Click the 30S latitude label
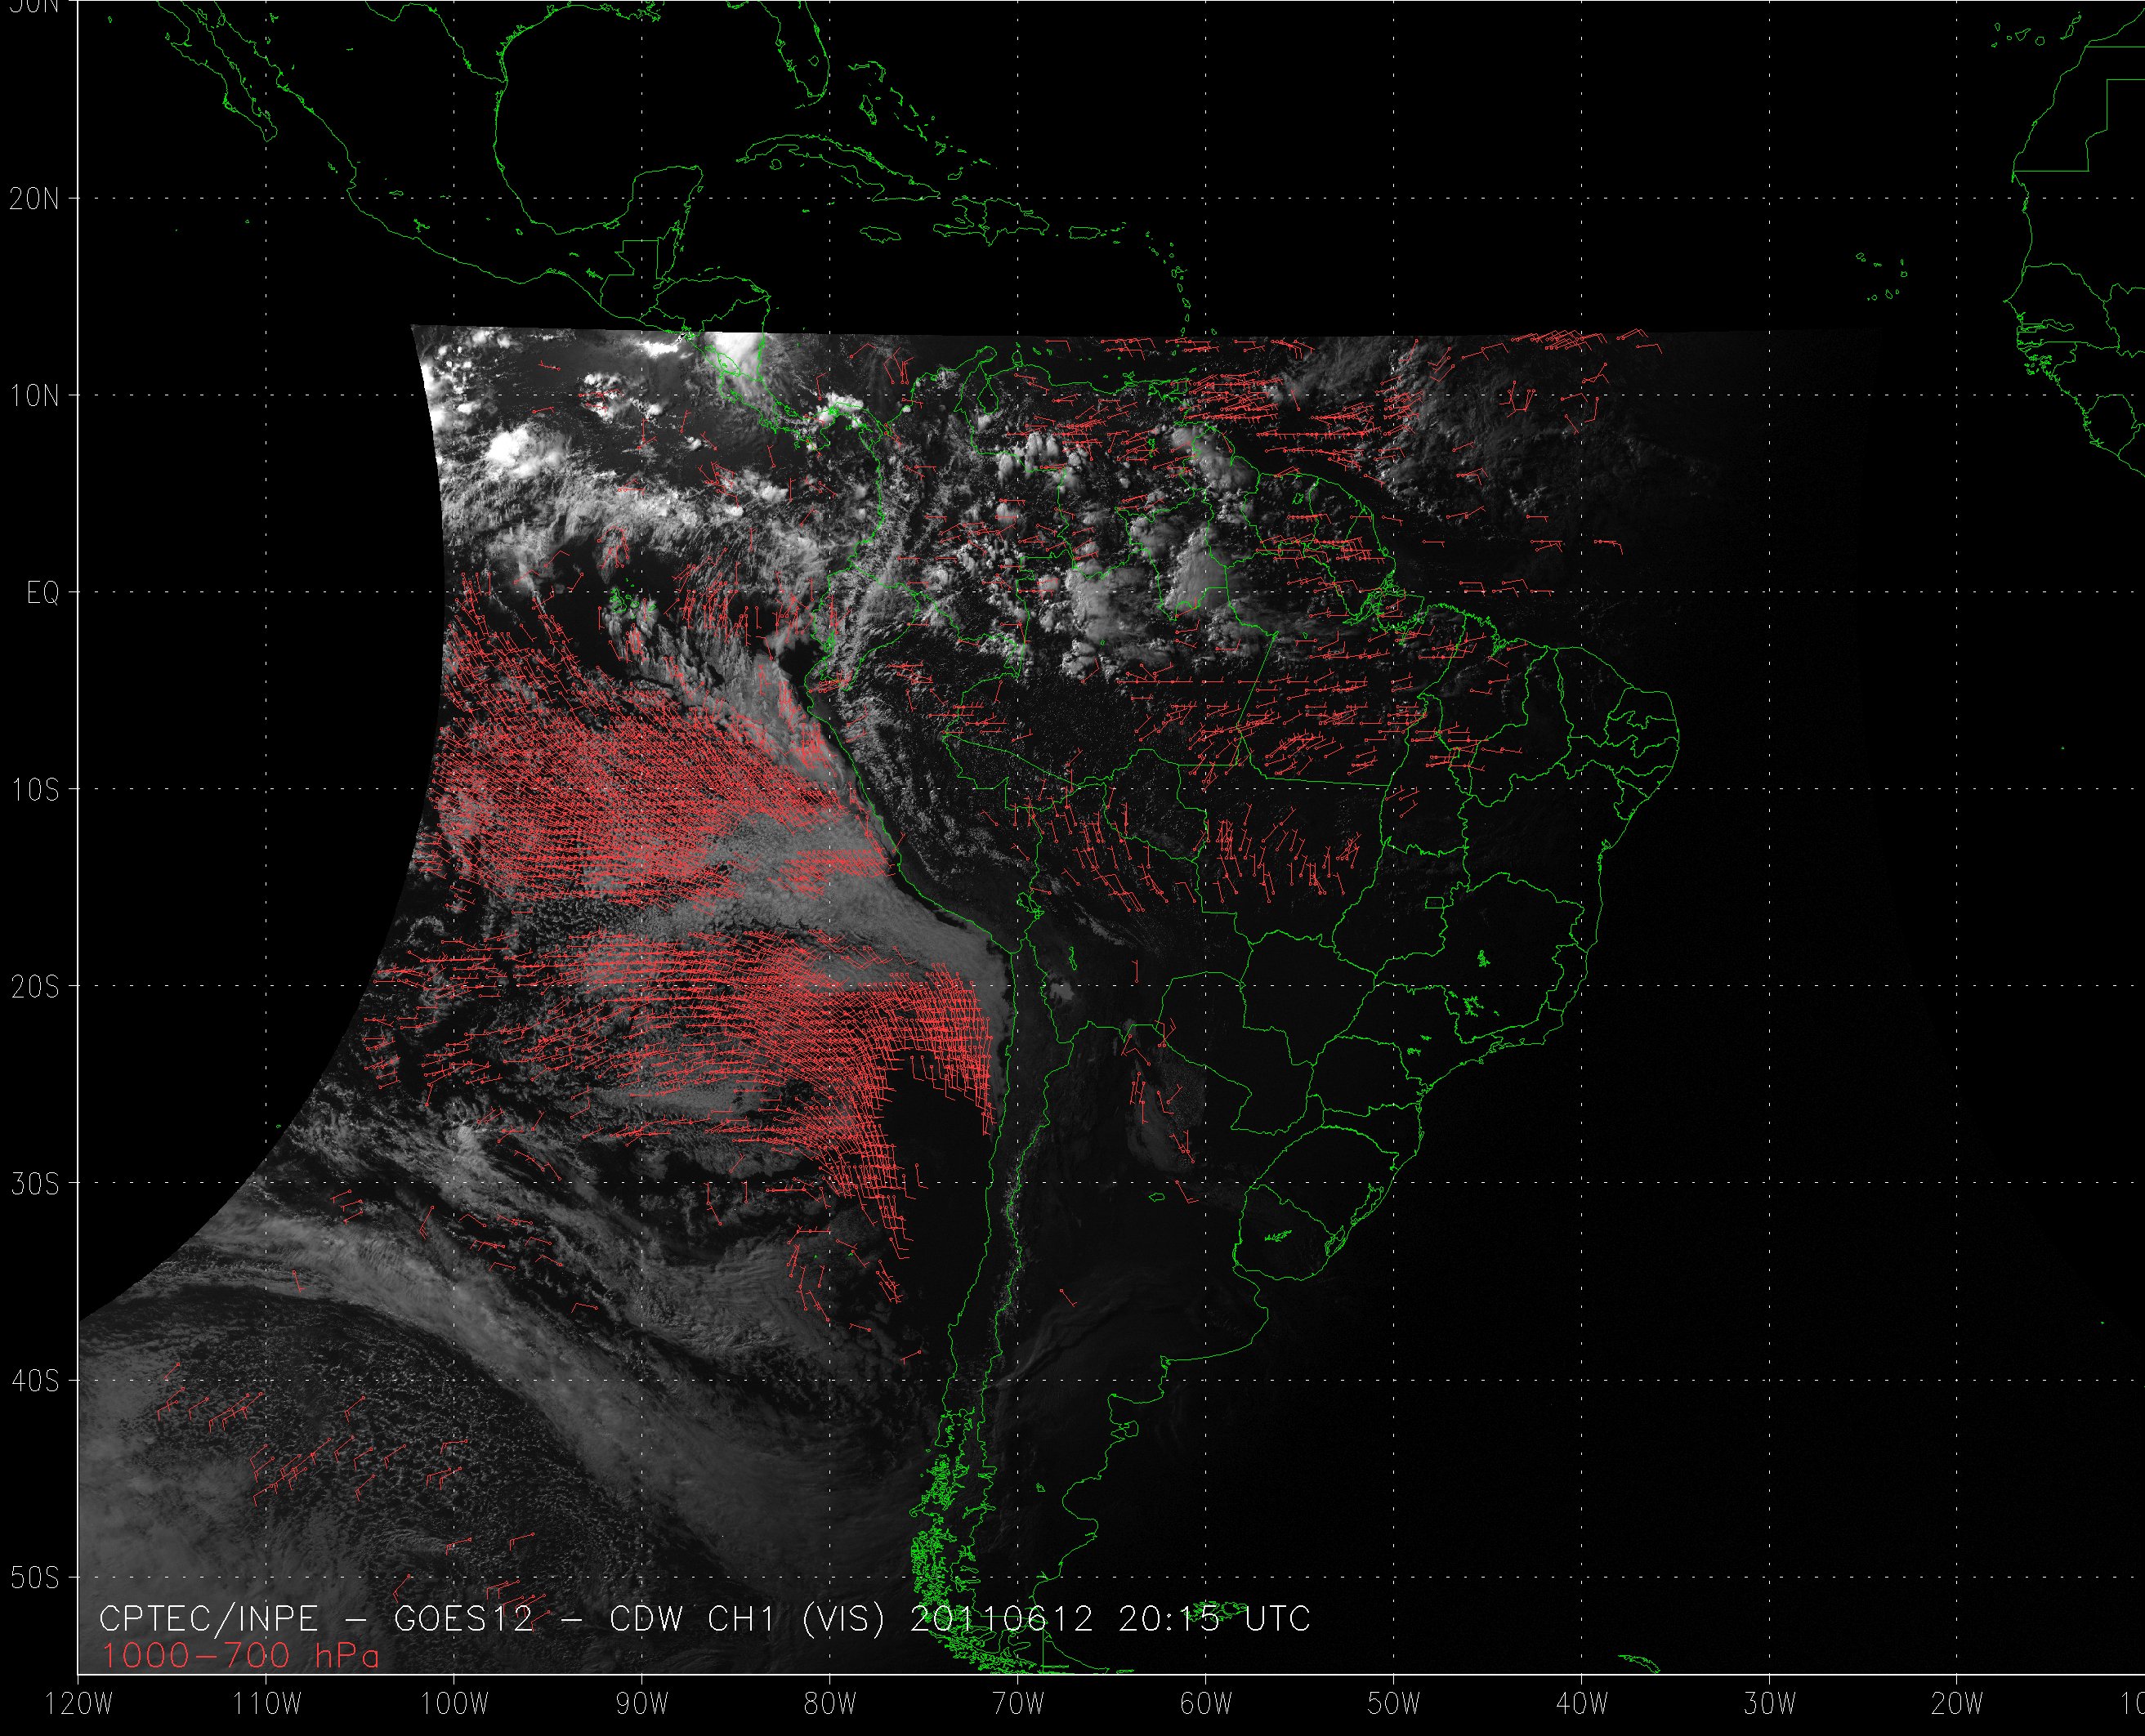Viewport: 2145px width, 1736px height. pyautogui.click(x=34, y=1184)
